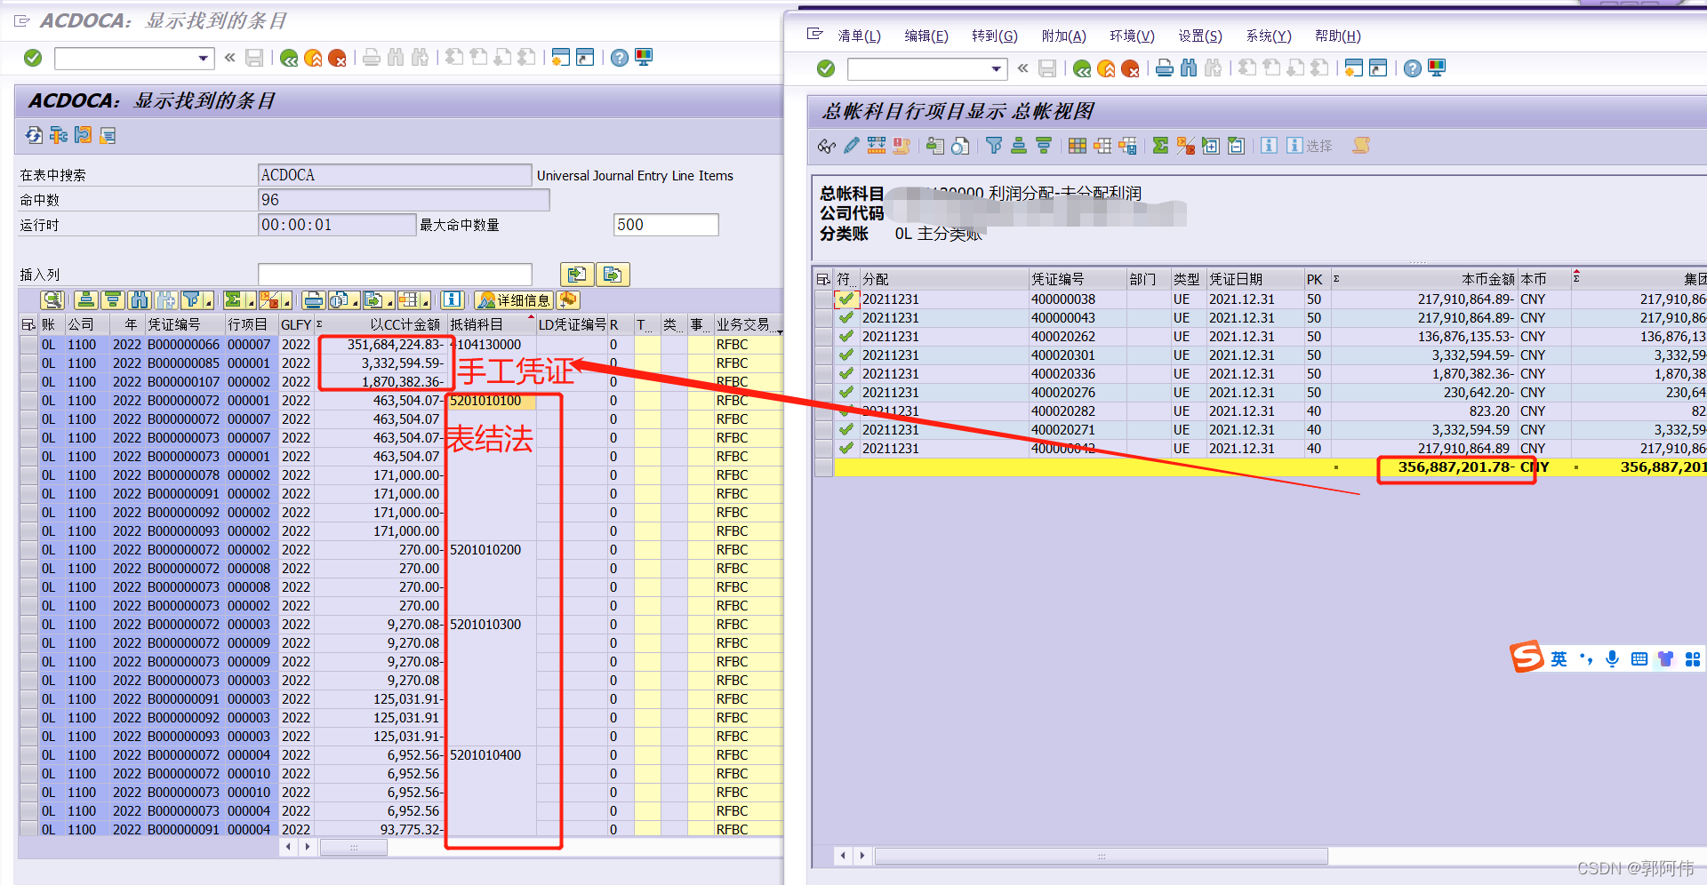This screenshot has height=885, width=1707.
Task: Click Print icon in ledger window standard toolbar
Action: [1165, 68]
